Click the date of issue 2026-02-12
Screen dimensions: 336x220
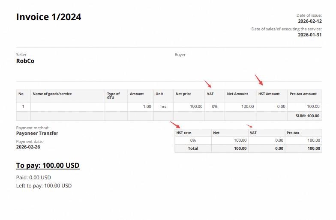(309, 21)
